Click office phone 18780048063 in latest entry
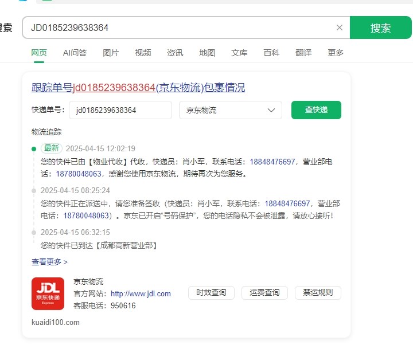The height and width of the screenshot is (345, 413). point(79,174)
